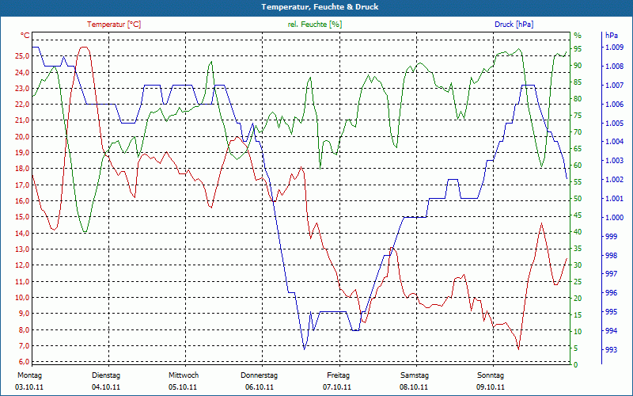Click the date '07.10.11'
The width and height of the screenshot is (633, 396).
(337, 387)
